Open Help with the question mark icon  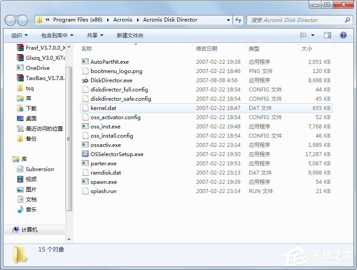[343, 35]
